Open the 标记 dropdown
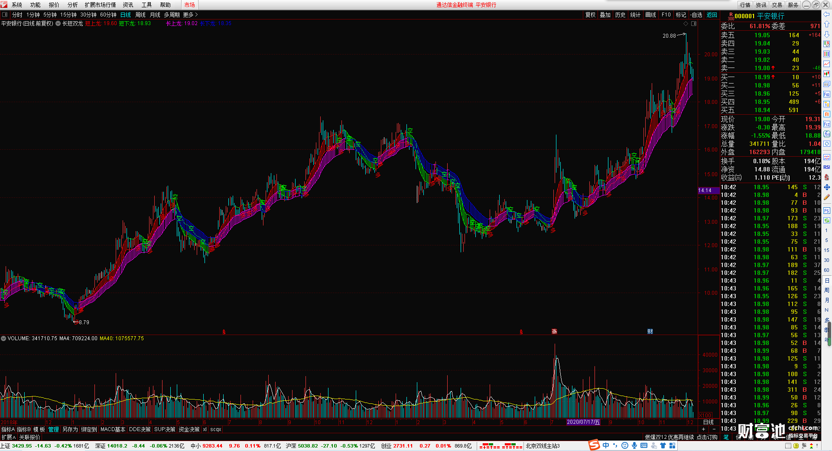 click(x=681, y=15)
